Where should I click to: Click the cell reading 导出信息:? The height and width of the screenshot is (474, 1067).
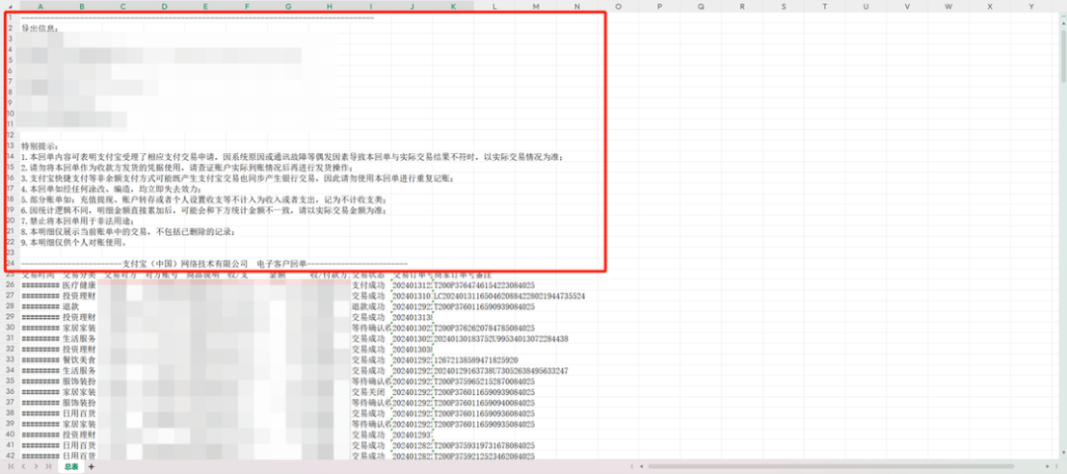(x=41, y=29)
